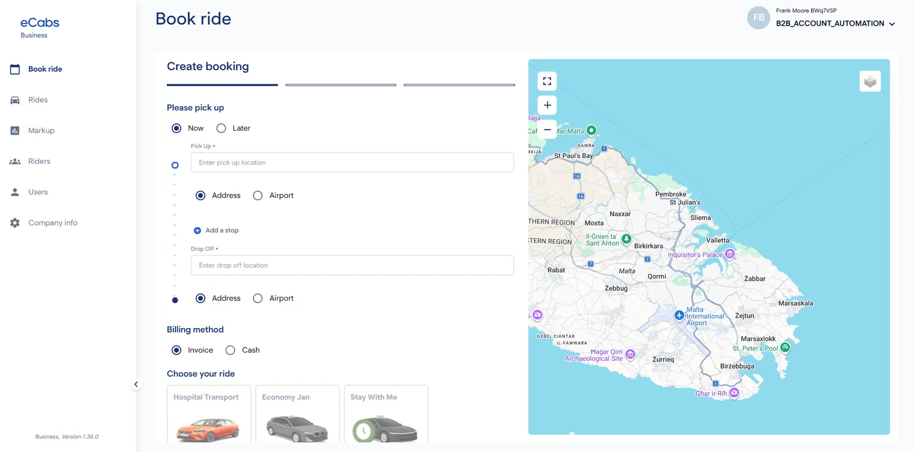This screenshot has height=452, width=914.
Task: Click the St. Peter's Pool map marker
Action: point(785,347)
